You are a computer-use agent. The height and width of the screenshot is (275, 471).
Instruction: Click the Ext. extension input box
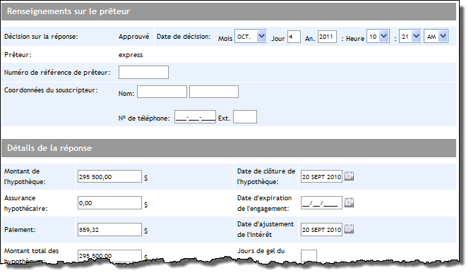pos(245,116)
